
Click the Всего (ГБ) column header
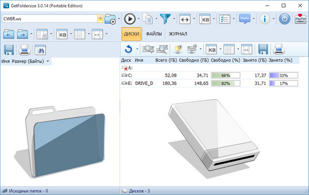(x=166, y=60)
